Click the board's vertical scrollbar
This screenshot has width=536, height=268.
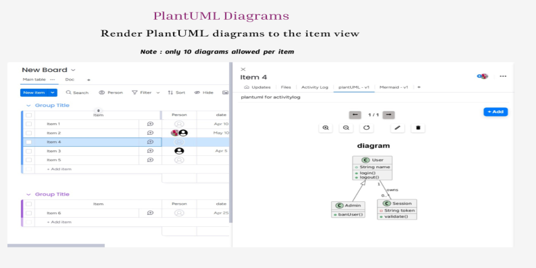[231, 142]
